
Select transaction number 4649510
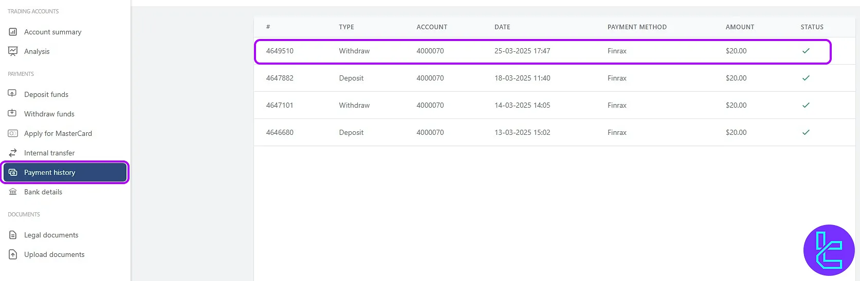coord(280,51)
